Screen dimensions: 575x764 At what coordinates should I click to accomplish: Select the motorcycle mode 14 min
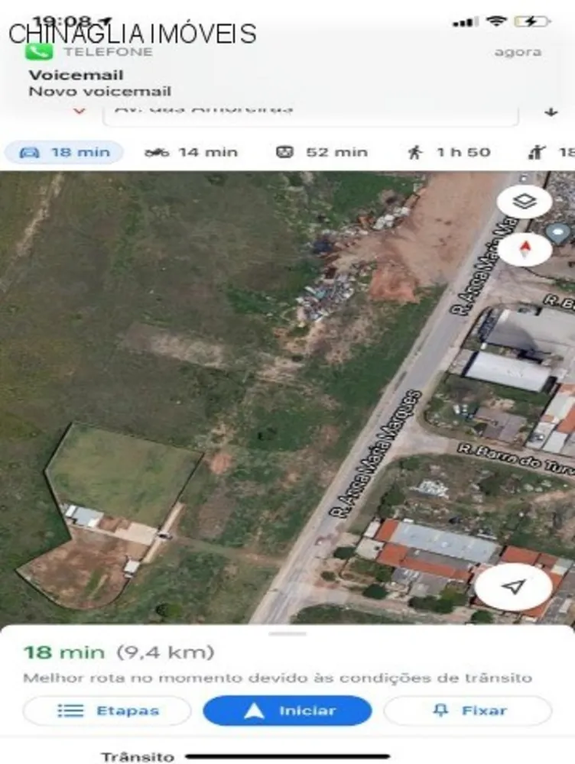[191, 153]
